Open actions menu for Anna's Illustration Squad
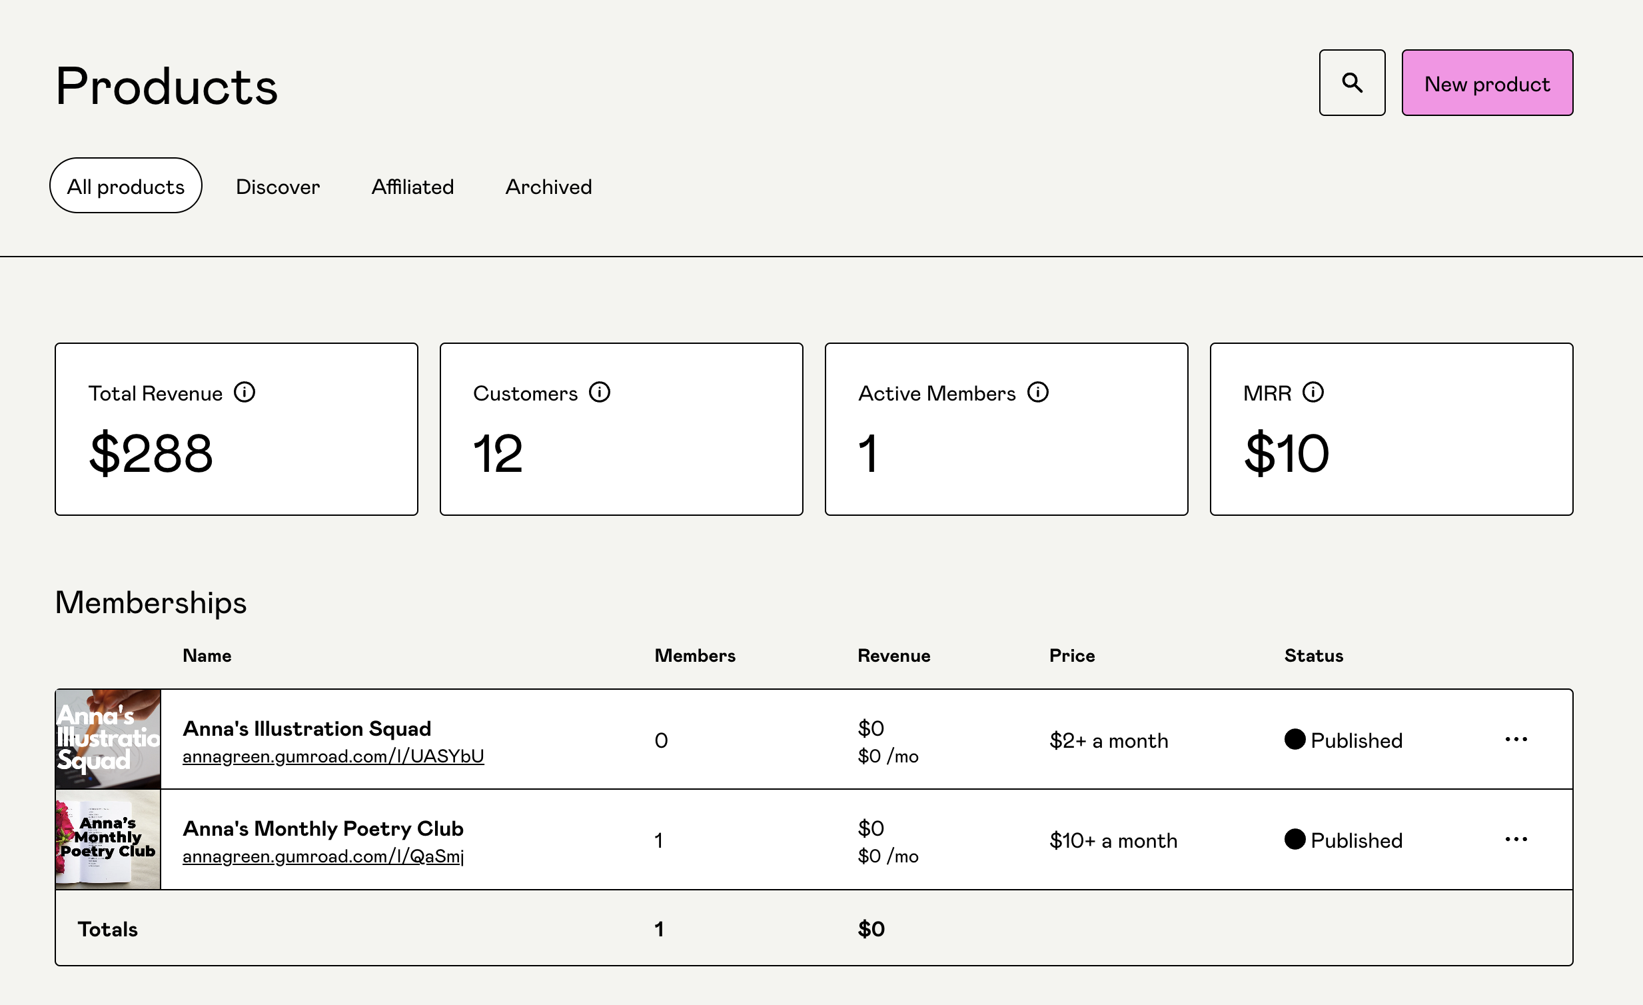This screenshot has width=1643, height=1005. (x=1516, y=739)
